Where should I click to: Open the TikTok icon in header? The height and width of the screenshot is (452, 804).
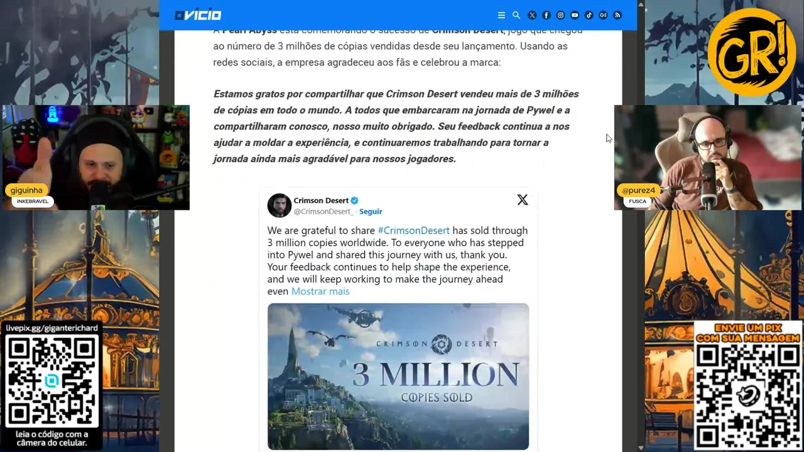(x=589, y=15)
